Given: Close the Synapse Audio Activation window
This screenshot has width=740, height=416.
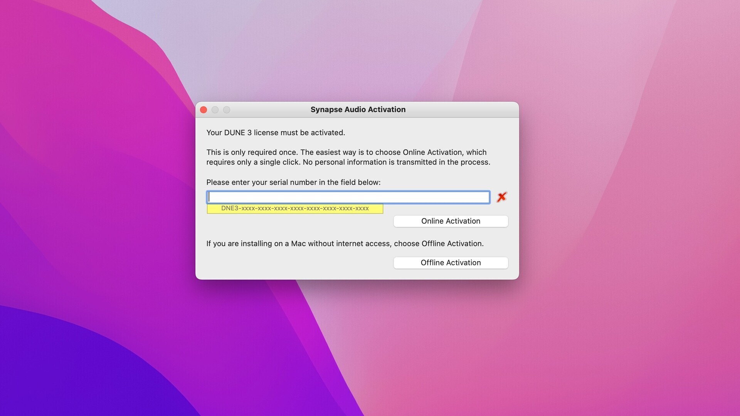Looking at the screenshot, I should 203,110.
